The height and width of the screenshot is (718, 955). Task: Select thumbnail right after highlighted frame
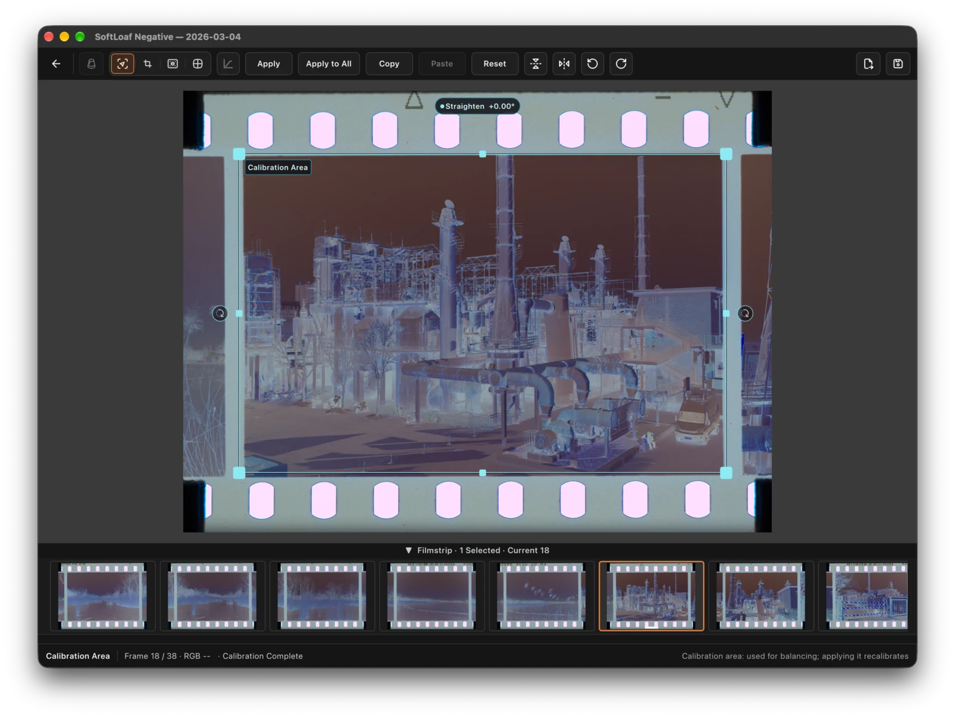[761, 596]
